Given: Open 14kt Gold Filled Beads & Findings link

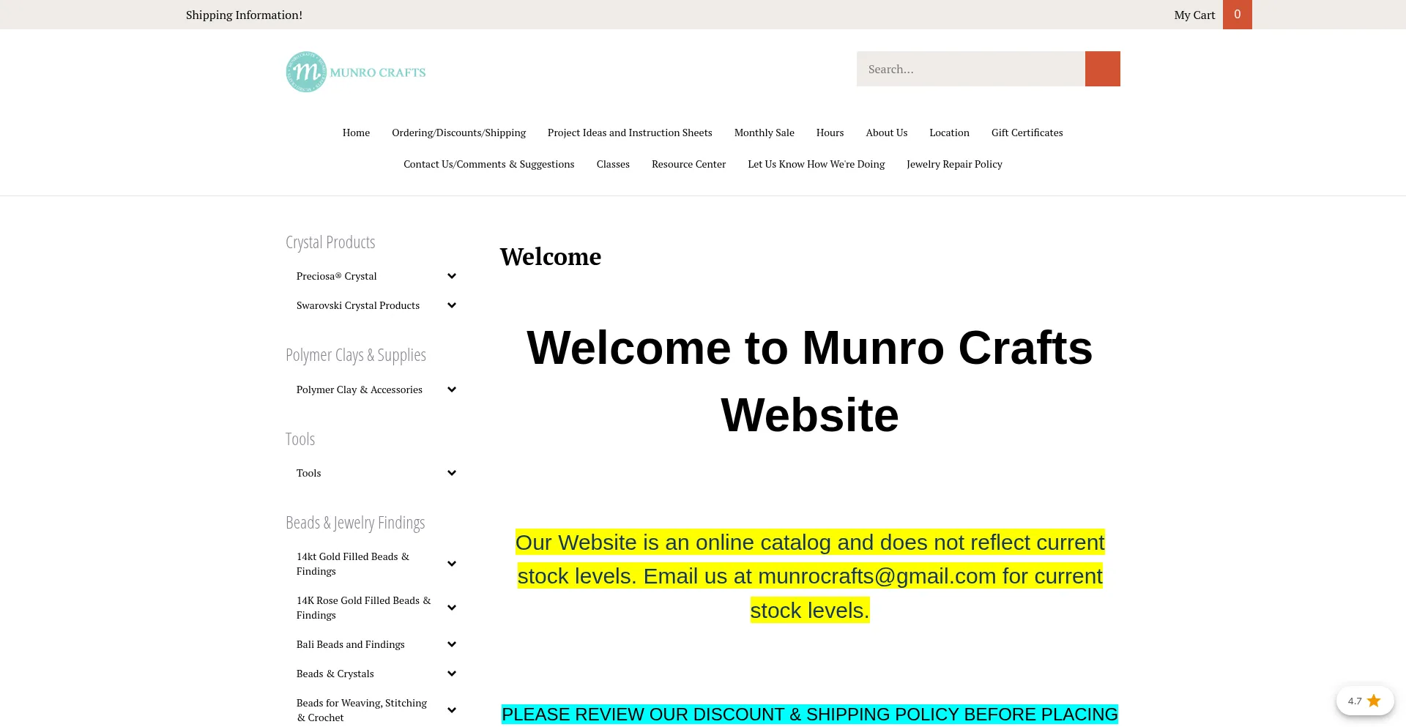Looking at the screenshot, I should pos(353,564).
